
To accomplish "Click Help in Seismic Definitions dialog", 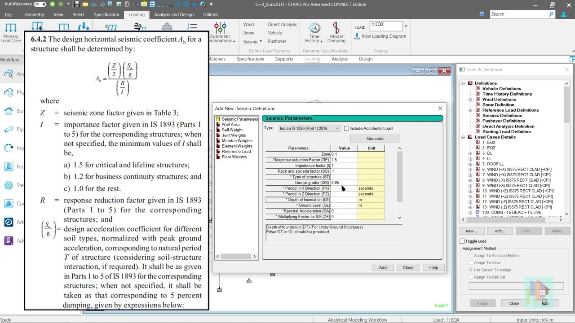I will click(433, 267).
